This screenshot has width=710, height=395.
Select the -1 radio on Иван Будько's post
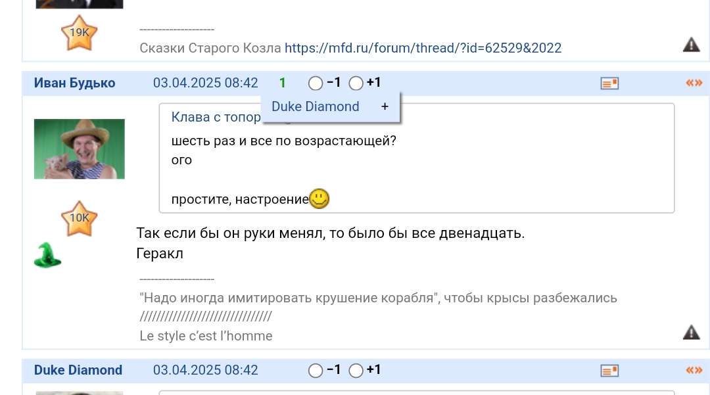click(316, 83)
